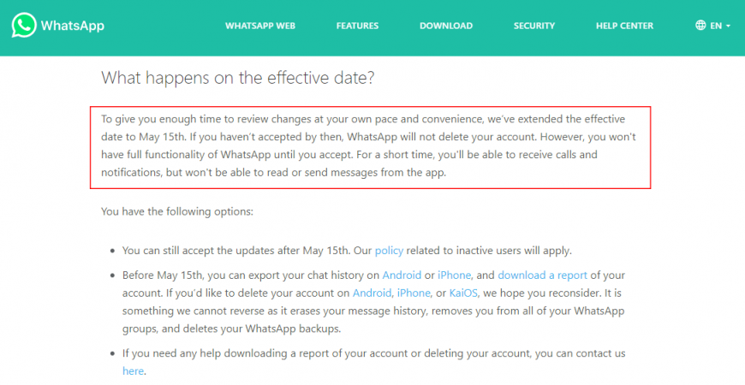Visit the Help Center
The height and width of the screenshot is (385, 745).
coord(624,26)
